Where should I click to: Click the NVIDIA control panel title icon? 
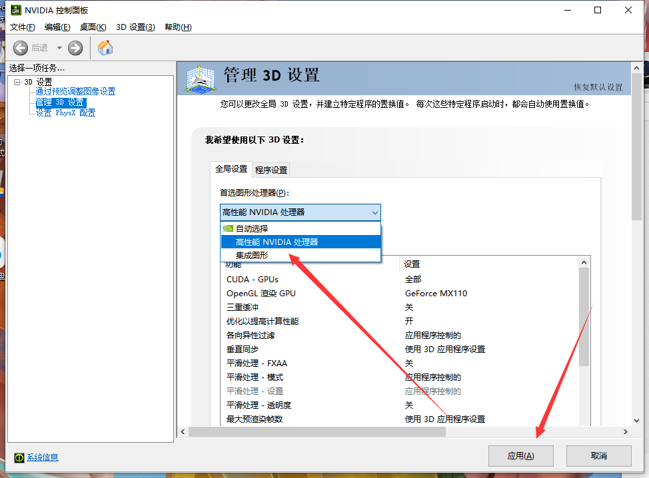16,10
